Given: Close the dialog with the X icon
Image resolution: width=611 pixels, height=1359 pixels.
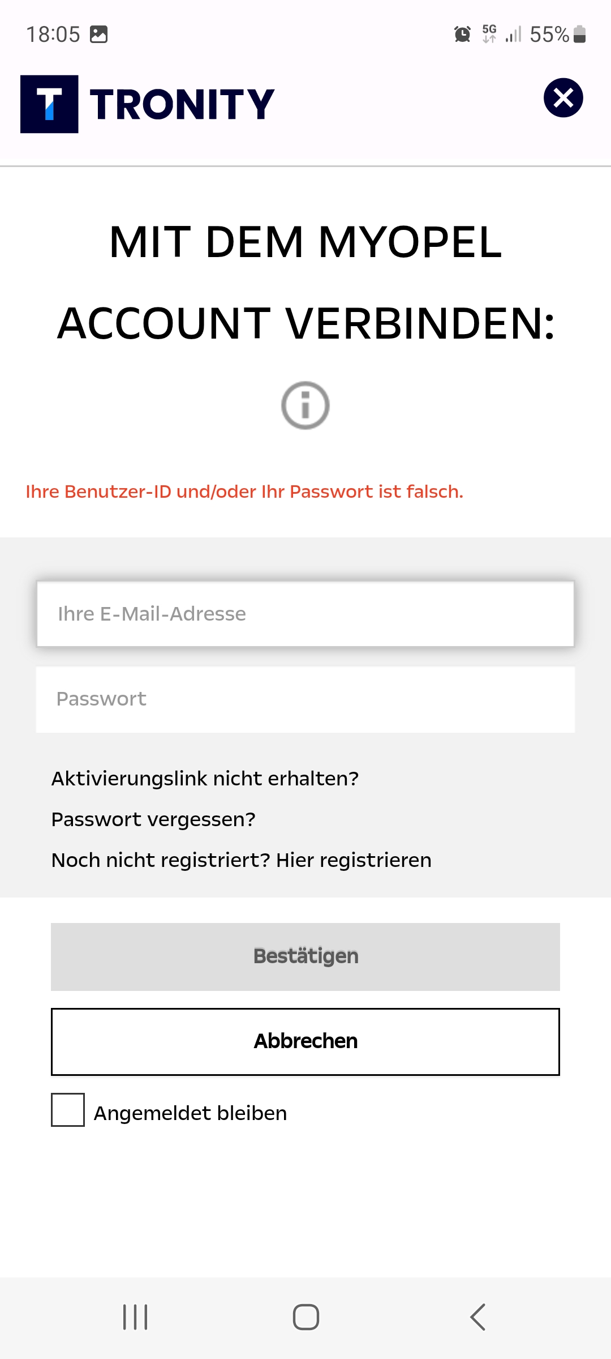Looking at the screenshot, I should [563, 98].
